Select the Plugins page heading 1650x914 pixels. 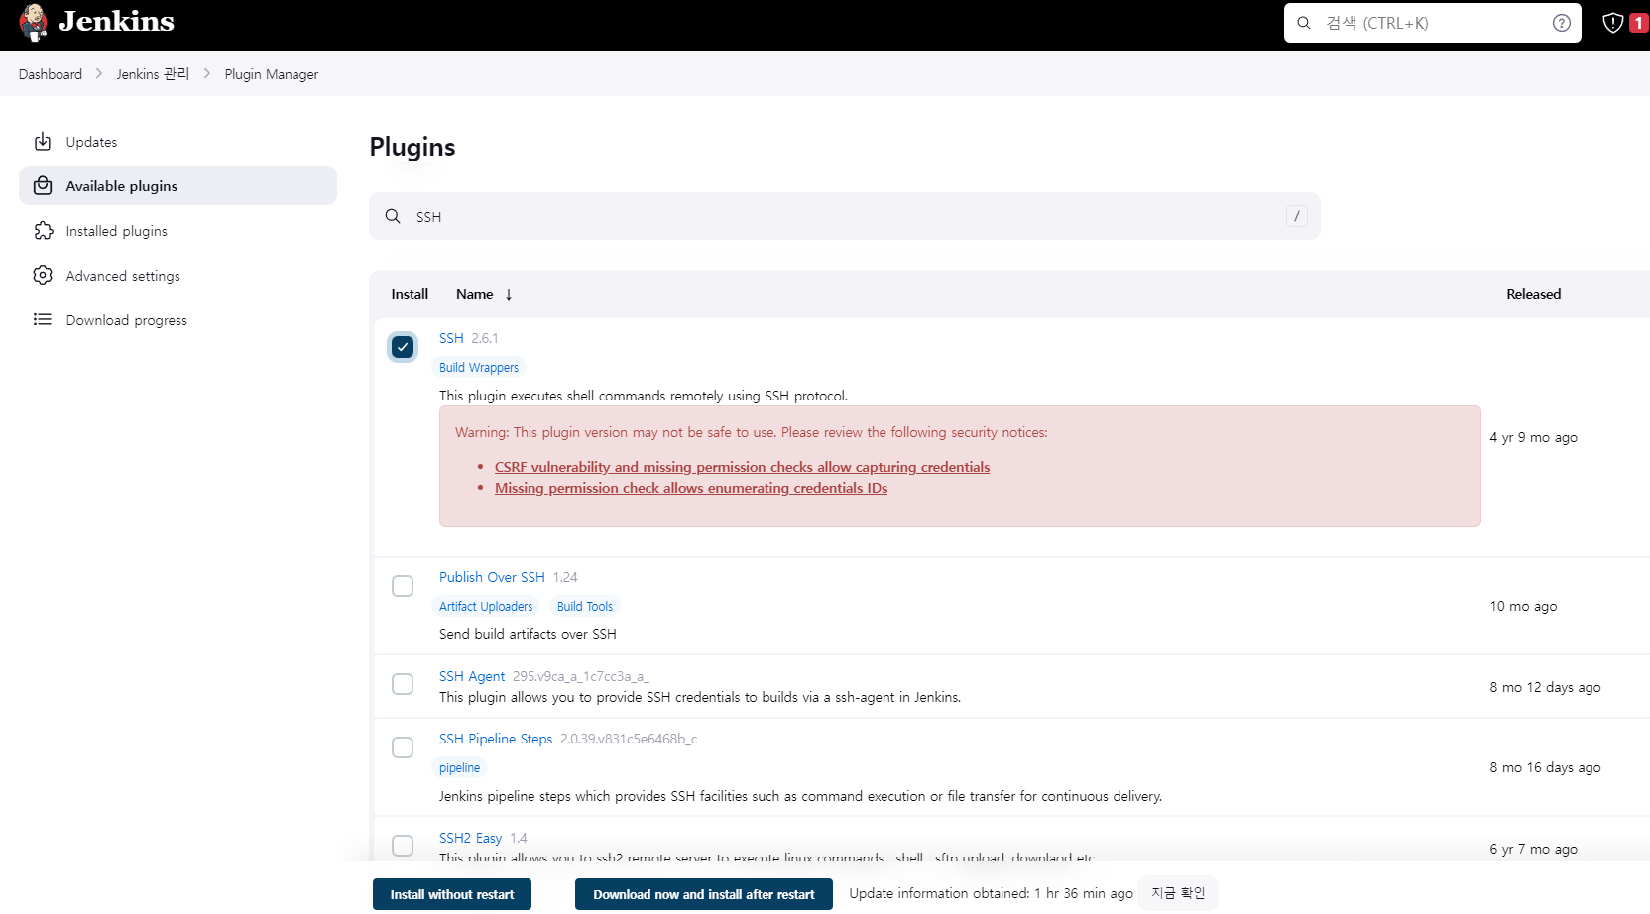click(412, 148)
